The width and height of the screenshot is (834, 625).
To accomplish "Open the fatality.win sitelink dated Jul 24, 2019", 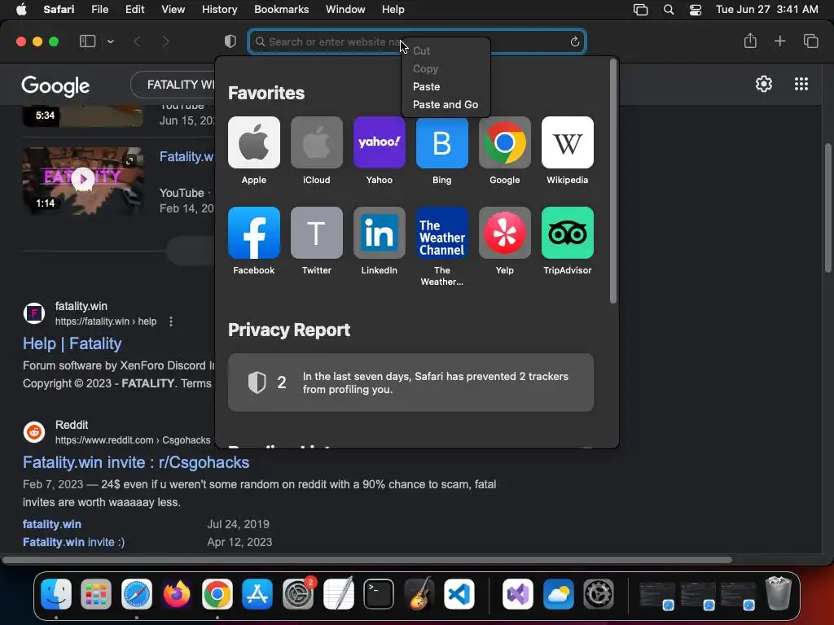I will (x=52, y=524).
